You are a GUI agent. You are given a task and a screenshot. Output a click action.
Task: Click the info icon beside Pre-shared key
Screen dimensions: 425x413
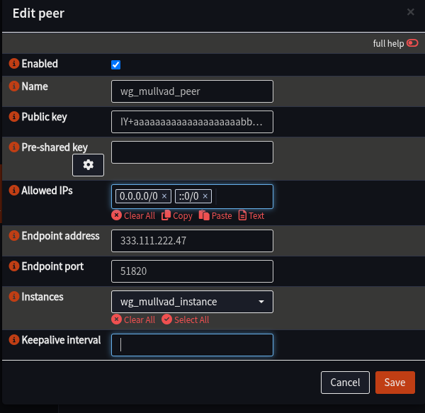click(14, 147)
